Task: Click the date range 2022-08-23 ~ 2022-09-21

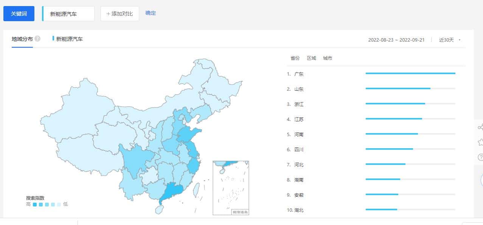Action: pos(396,39)
